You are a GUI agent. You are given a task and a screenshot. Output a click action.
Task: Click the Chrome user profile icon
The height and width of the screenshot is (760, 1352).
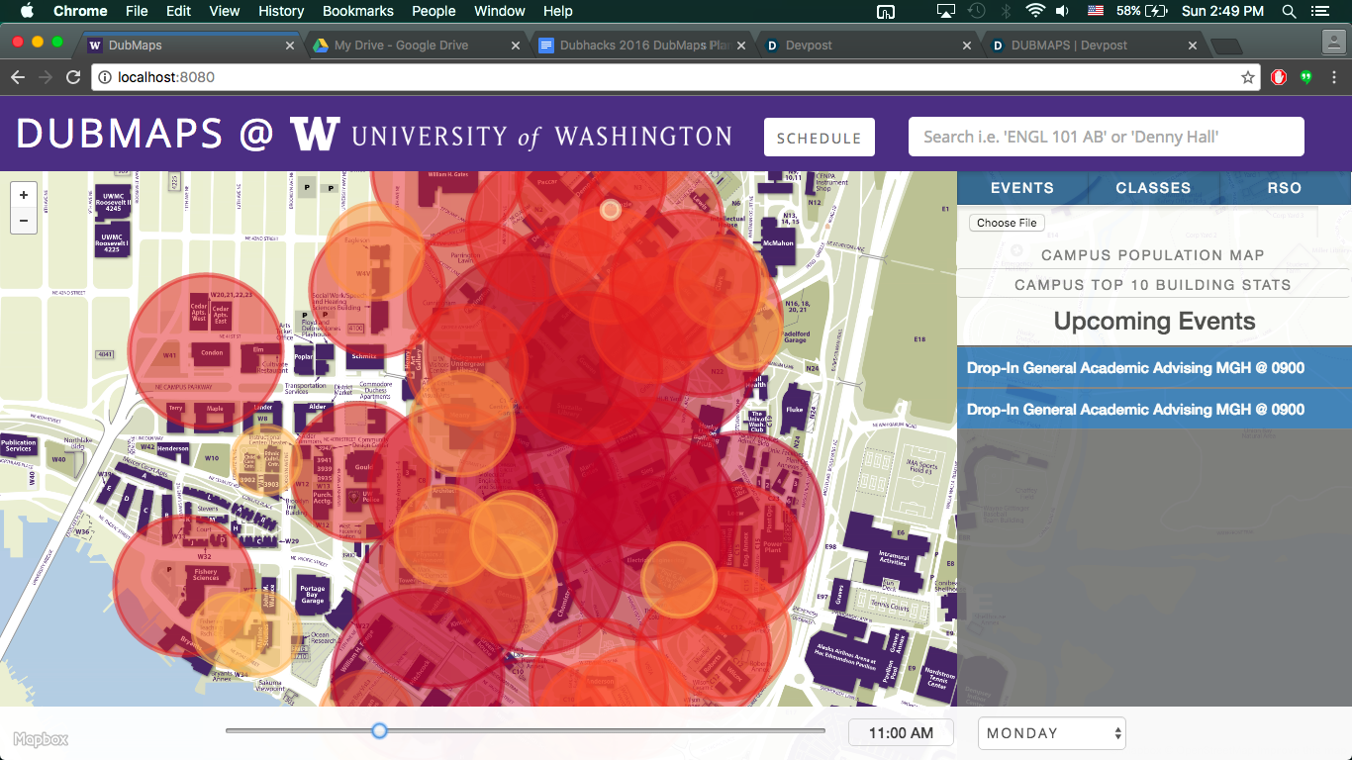point(1334,42)
